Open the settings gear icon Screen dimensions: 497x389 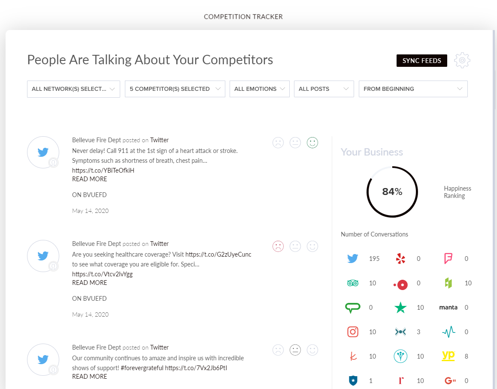[x=462, y=60]
